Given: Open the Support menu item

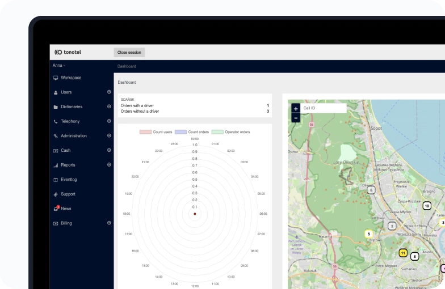Looking at the screenshot, I should 68,194.
